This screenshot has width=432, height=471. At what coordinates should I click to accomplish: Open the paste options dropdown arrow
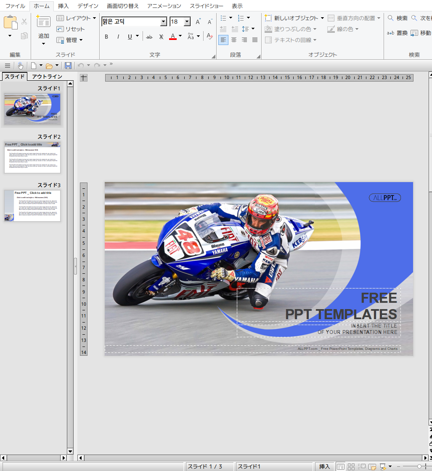pos(10,36)
